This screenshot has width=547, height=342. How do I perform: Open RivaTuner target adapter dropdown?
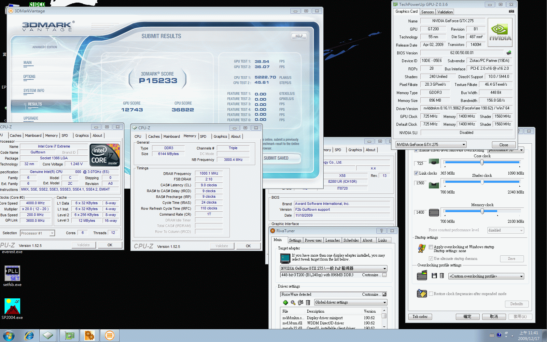tap(333, 268)
